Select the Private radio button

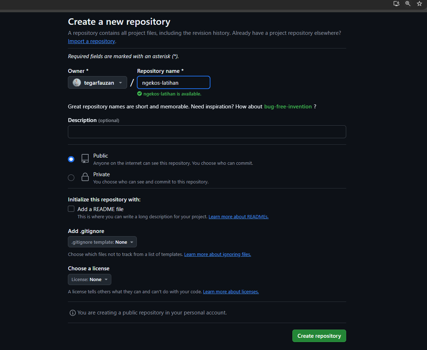click(71, 177)
